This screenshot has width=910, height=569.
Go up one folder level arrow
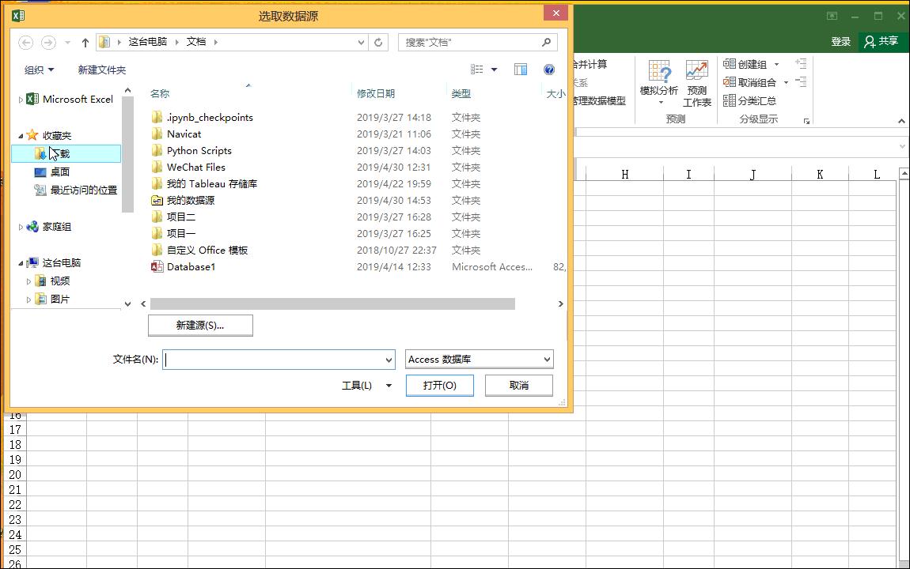(x=85, y=43)
